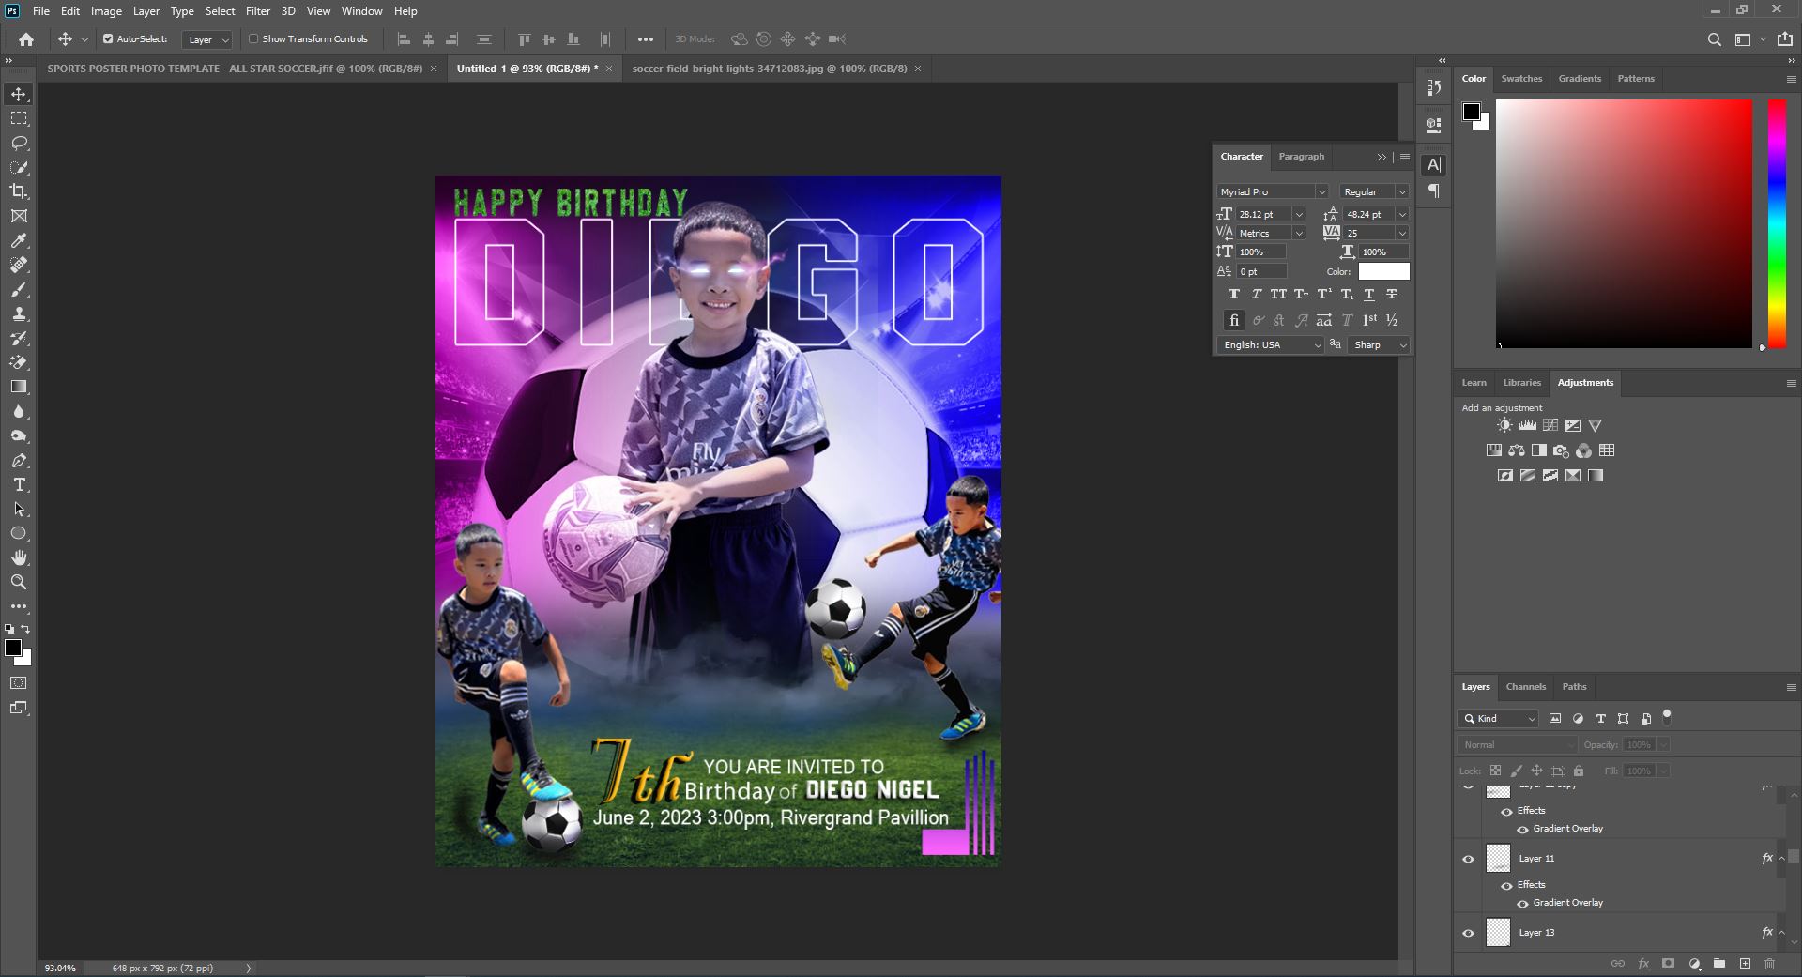Click the Brightness/Contrast adjustment icon
1802x977 pixels.
[1504, 425]
